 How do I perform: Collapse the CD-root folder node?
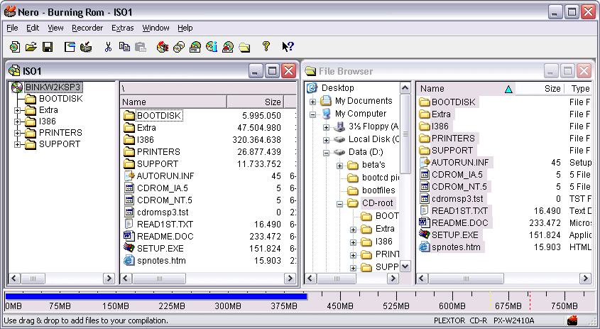tap(339, 204)
